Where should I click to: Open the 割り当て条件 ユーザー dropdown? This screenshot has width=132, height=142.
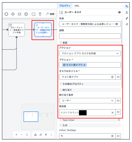click(87, 101)
